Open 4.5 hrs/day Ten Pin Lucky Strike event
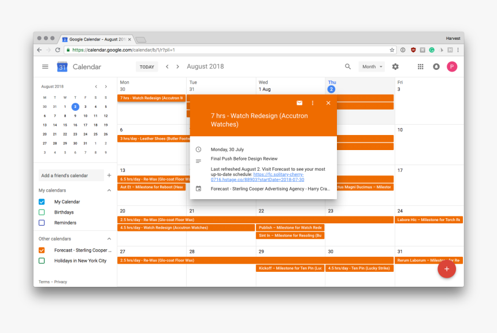The width and height of the screenshot is (497, 333). coord(359,268)
